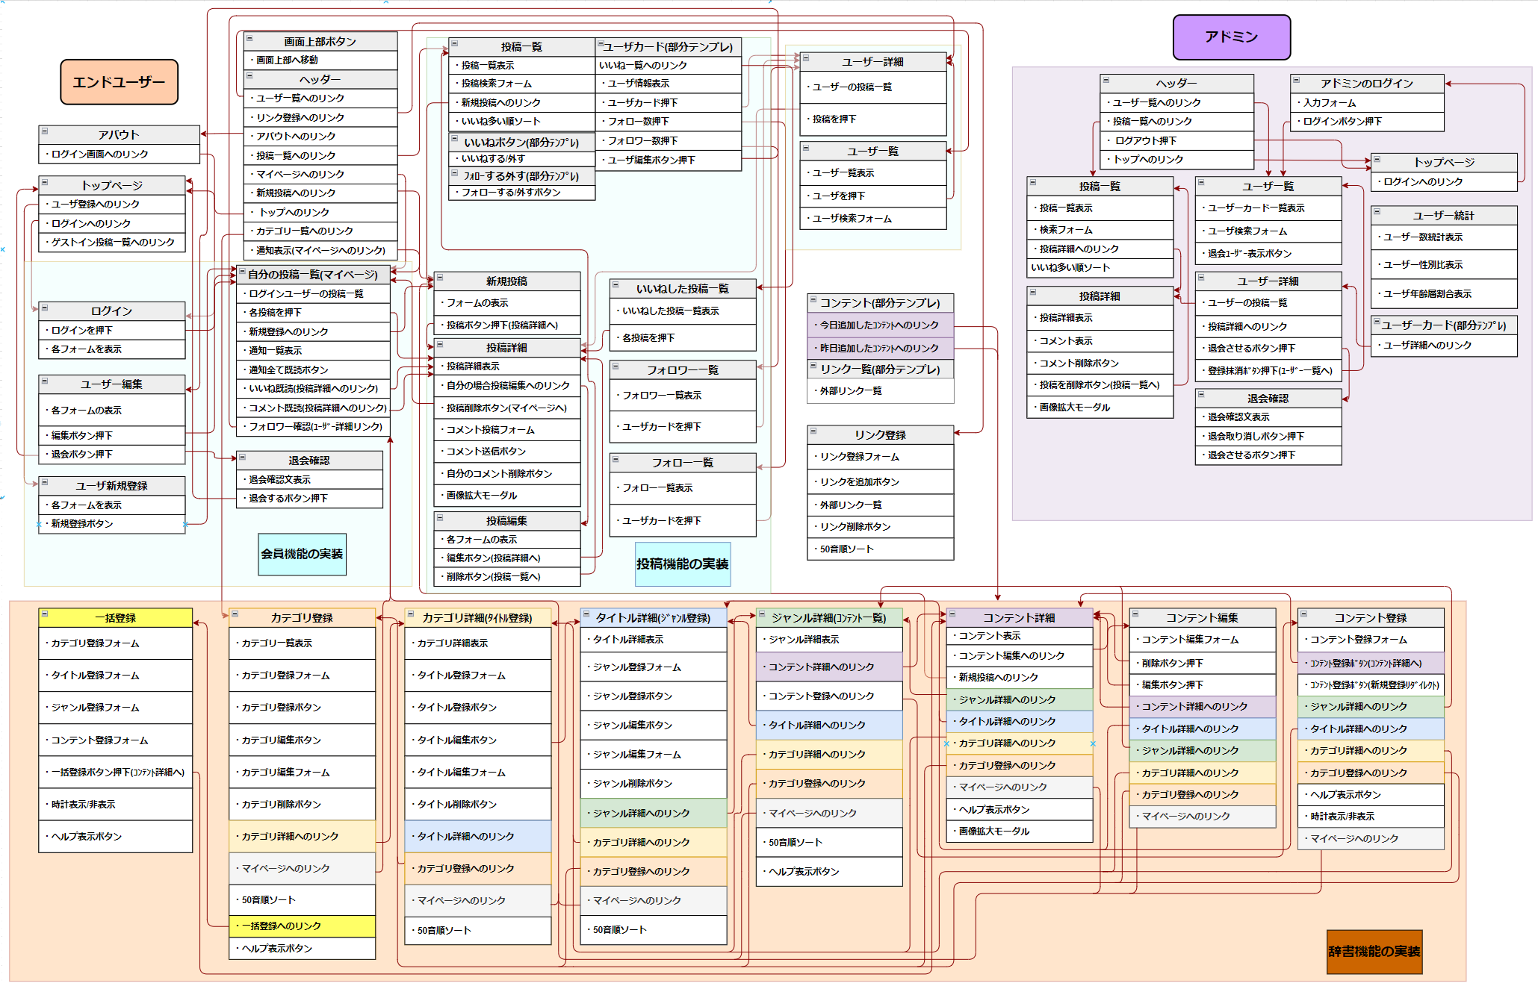1538x989 pixels.
Task: Select the コンテント編集へのリンク row
Action: [x=1019, y=656]
